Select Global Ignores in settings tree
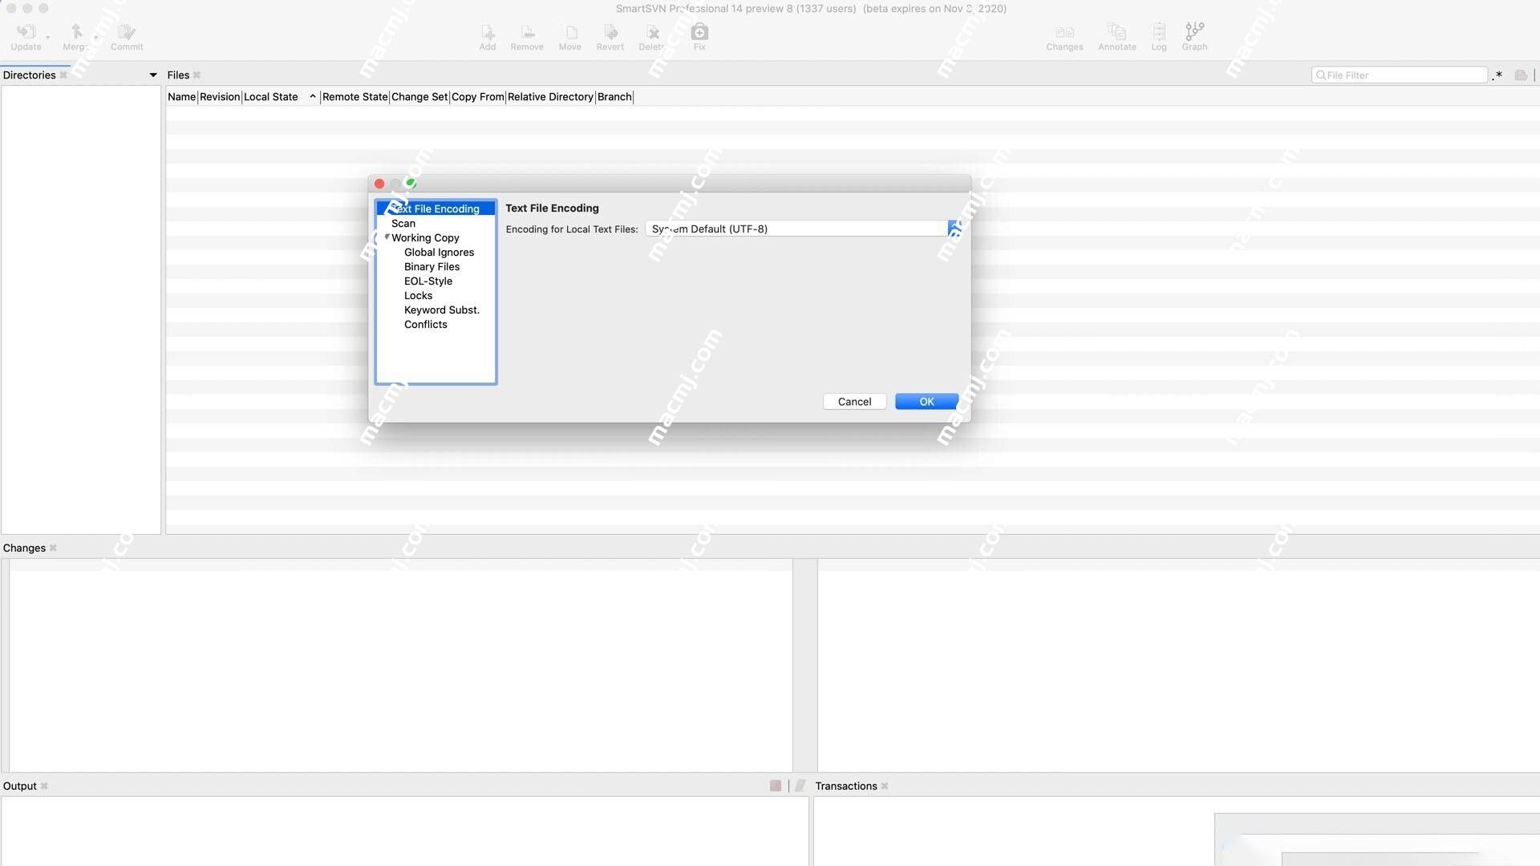1540x866 pixels. pyautogui.click(x=439, y=253)
